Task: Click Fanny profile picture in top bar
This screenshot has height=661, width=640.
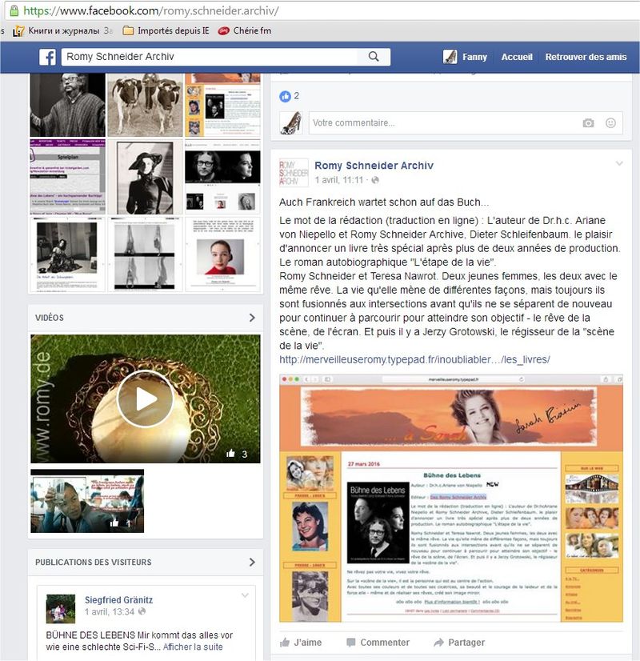Action: click(450, 57)
